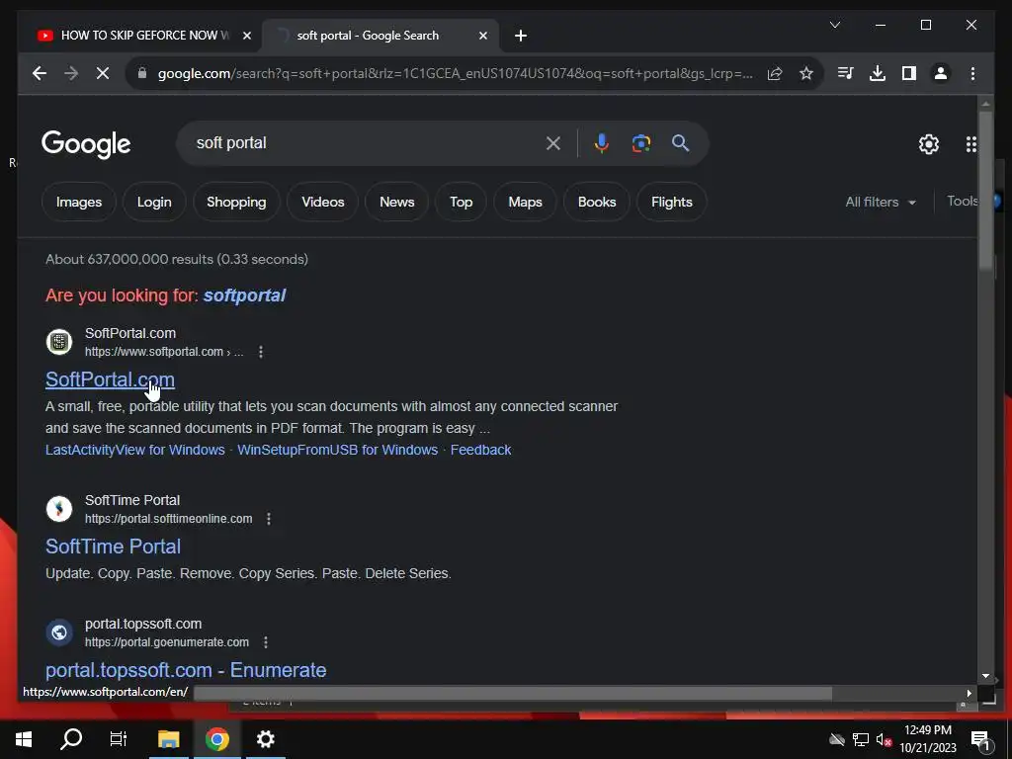Viewport: 1012px width, 759px height.
Task: Click the scrollbar down arrow
Action: click(x=985, y=676)
